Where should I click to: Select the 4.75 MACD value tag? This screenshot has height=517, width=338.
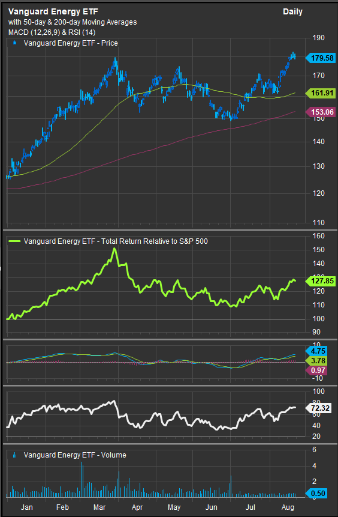tap(316, 351)
